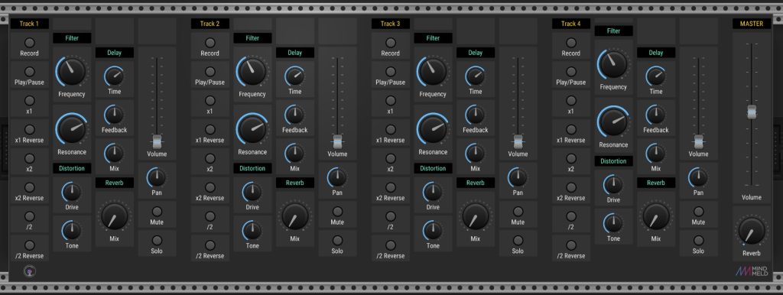The width and height of the screenshot is (783, 295).
Task: Click Track 3 Filter Resonance knob
Action: coord(433,129)
